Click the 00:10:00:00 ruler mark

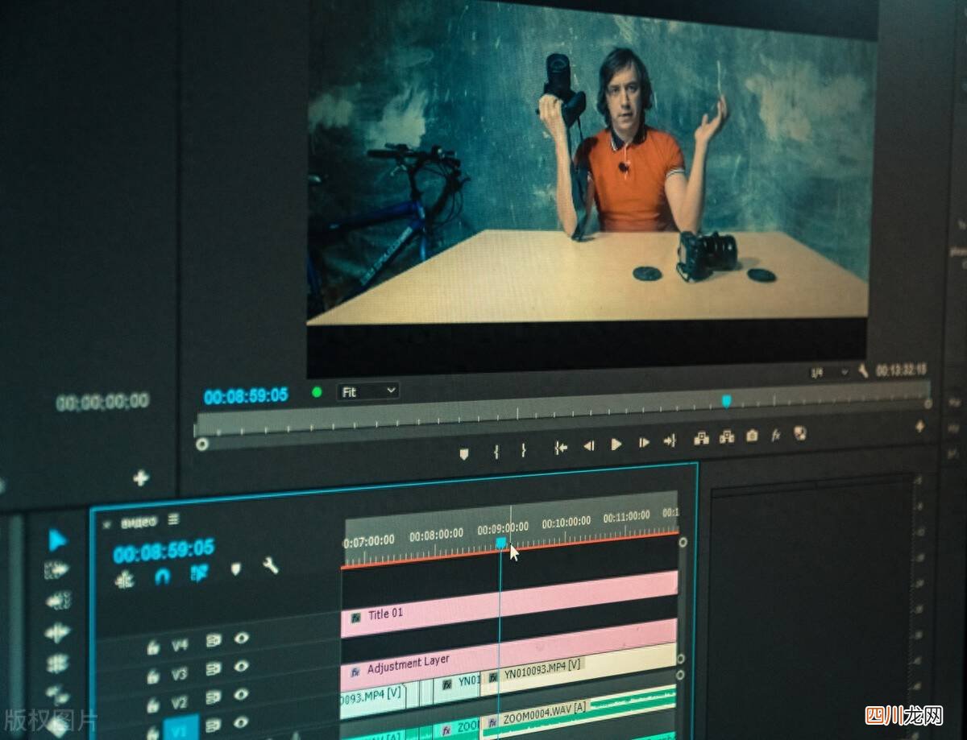tap(565, 523)
